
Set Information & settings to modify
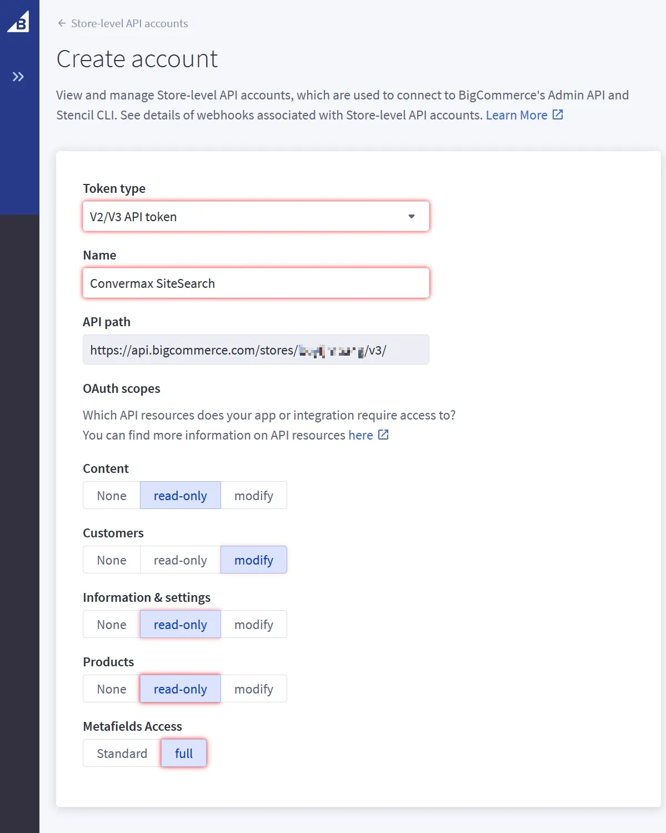[x=254, y=624]
